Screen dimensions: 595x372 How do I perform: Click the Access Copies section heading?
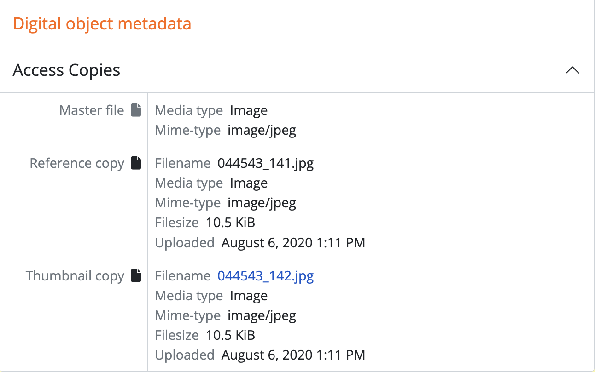coord(67,70)
